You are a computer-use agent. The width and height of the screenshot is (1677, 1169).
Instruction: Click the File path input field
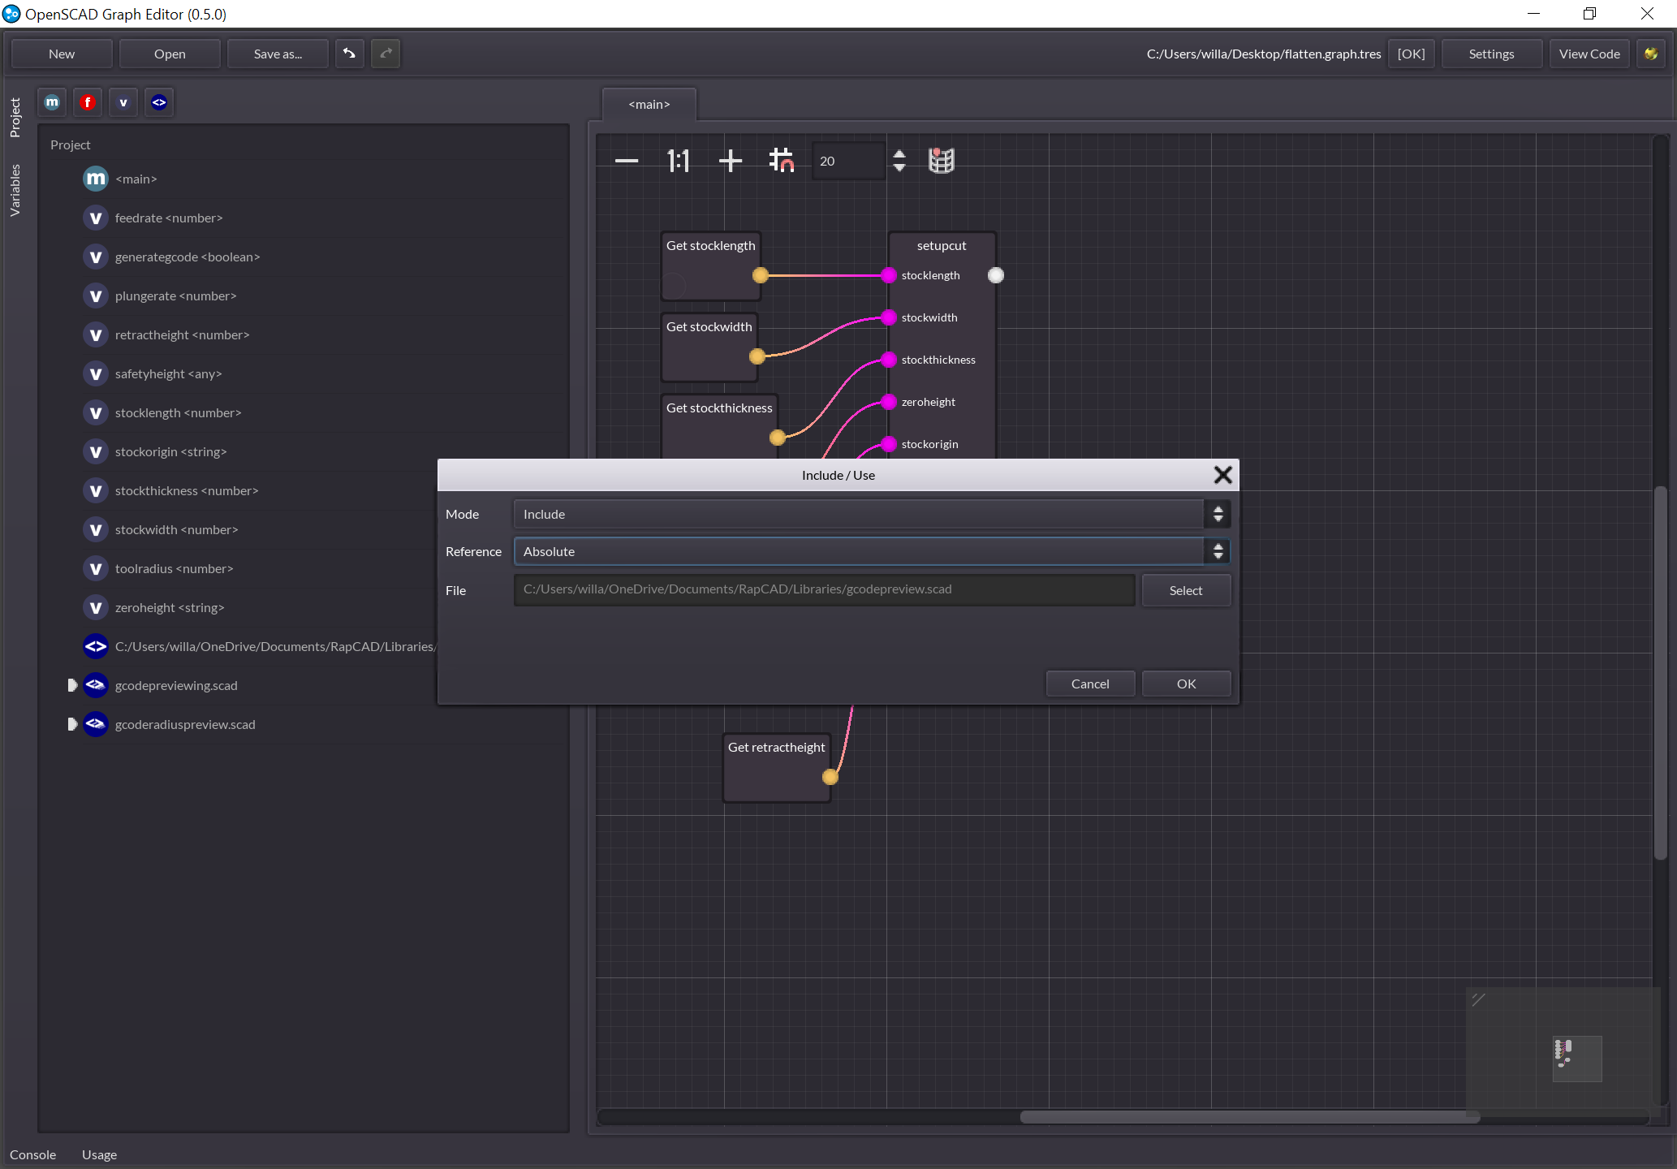(x=825, y=590)
